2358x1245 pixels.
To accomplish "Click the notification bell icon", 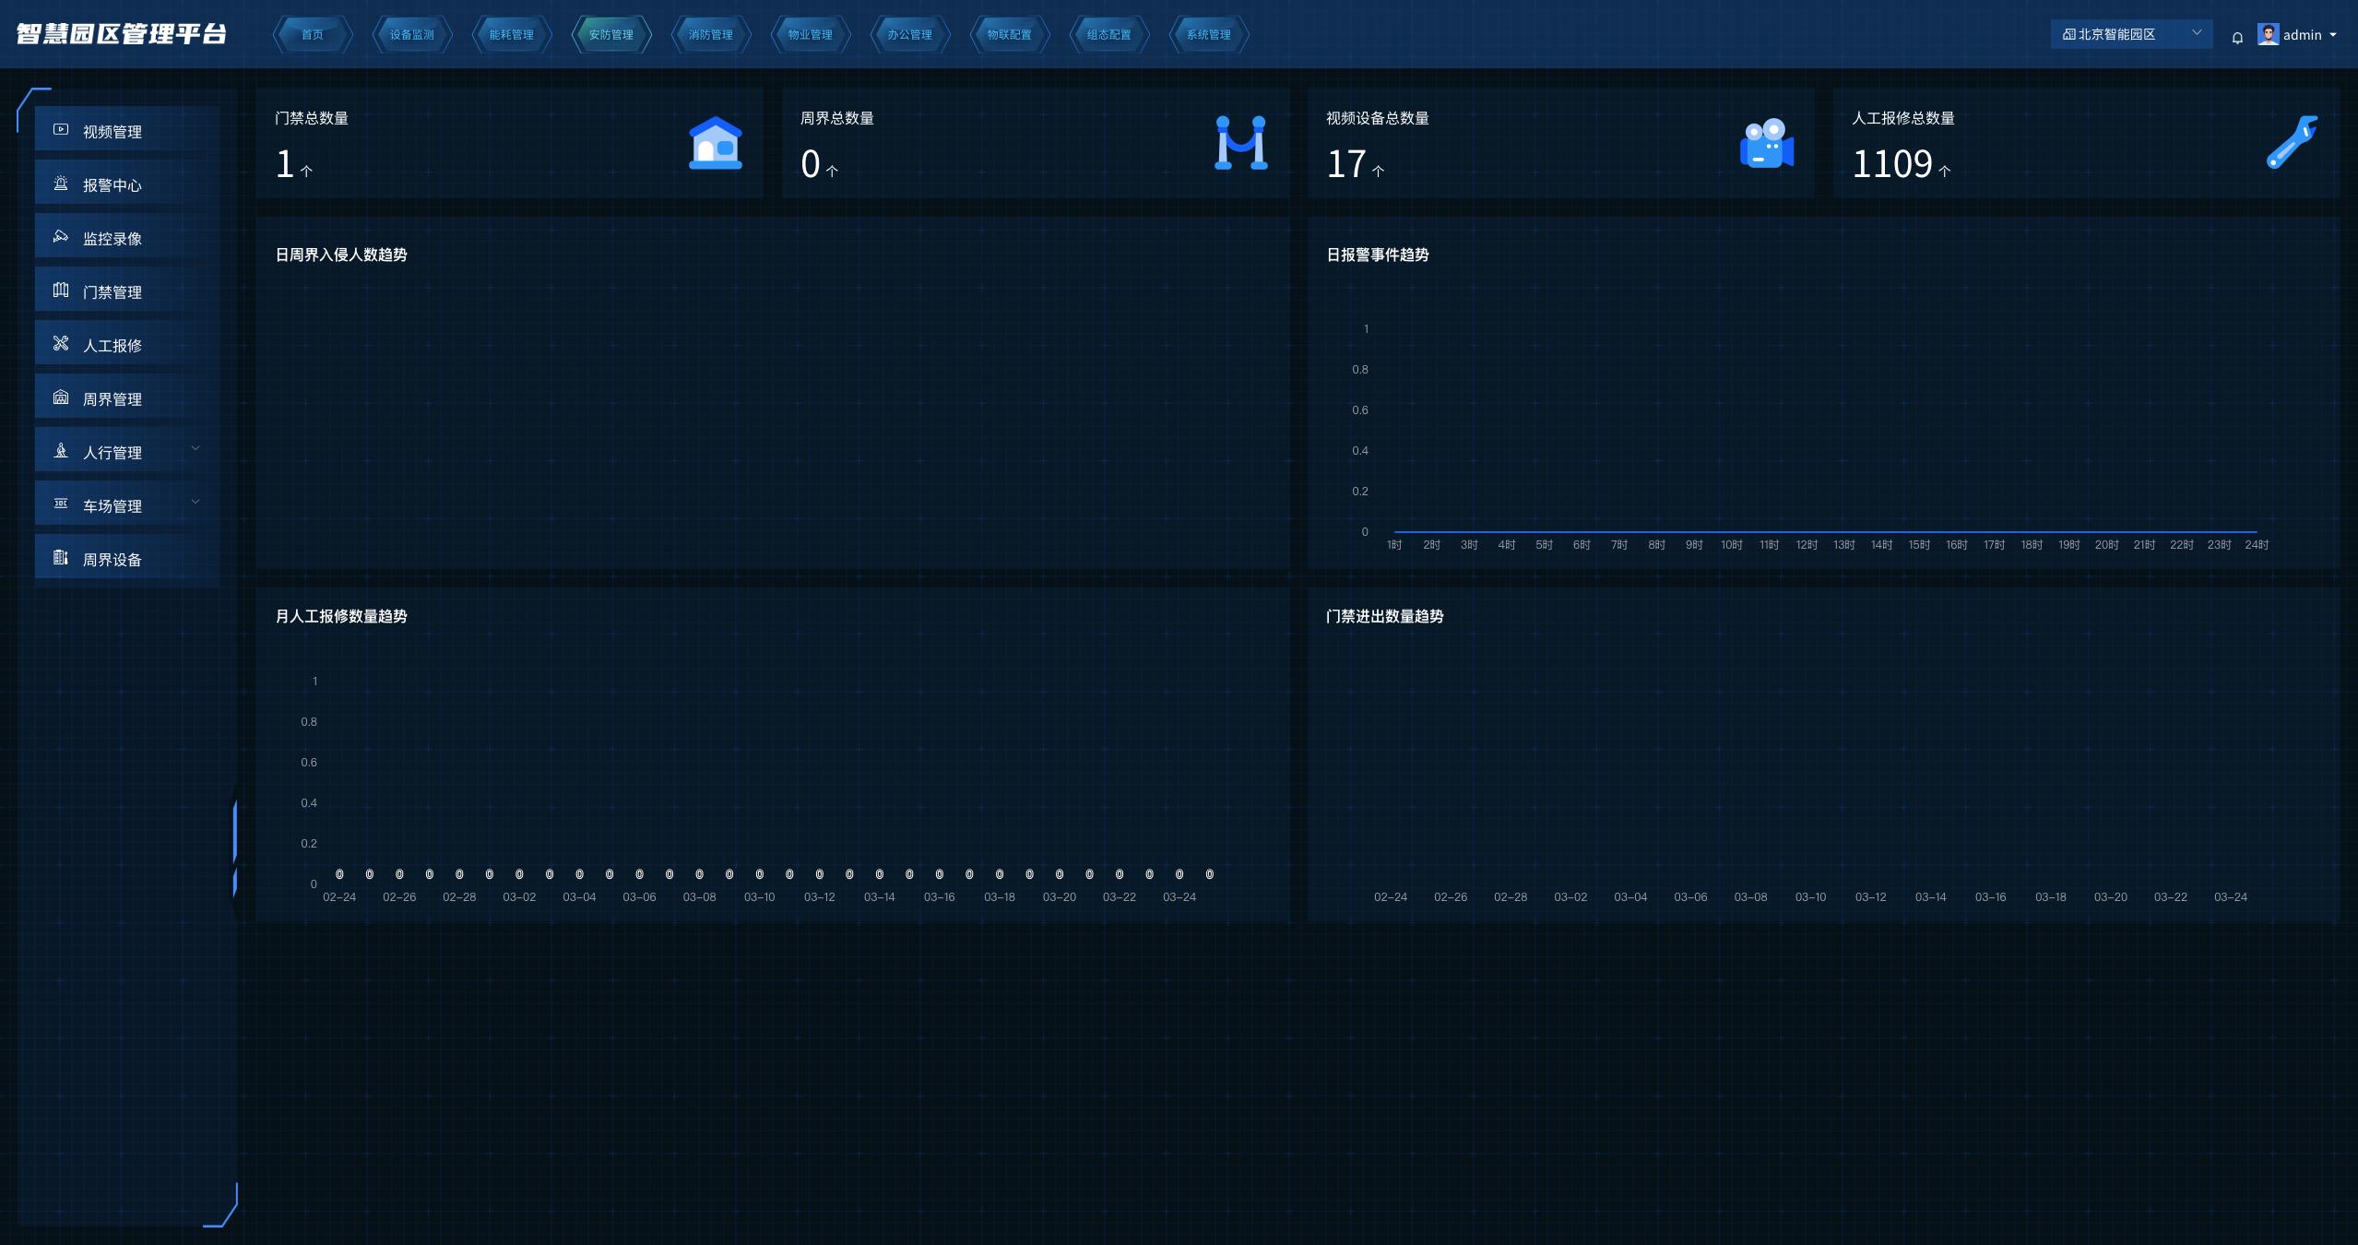I will coord(2237,38).
